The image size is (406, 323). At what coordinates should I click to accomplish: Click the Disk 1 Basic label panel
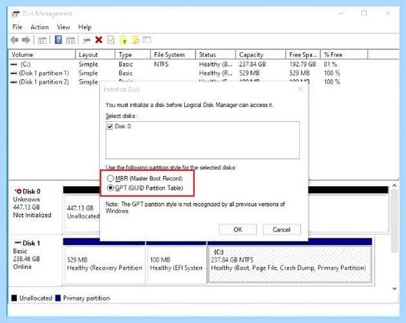click(x=36, y=260)
